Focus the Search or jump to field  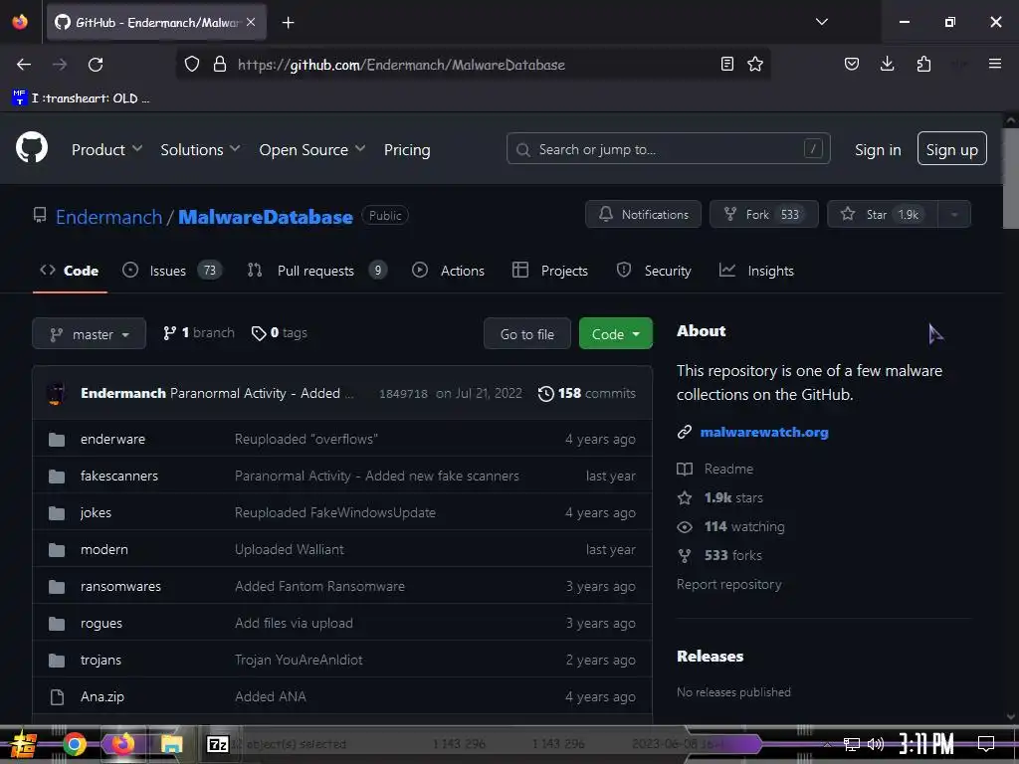click(x=668, y=149)
